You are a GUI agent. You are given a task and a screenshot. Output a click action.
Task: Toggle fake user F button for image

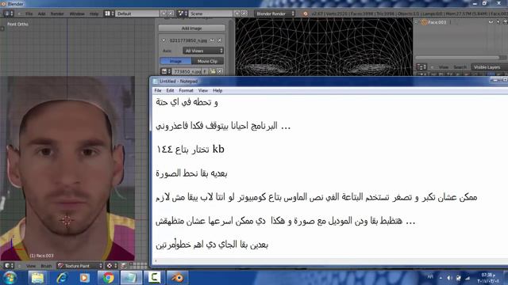point(205,71)
